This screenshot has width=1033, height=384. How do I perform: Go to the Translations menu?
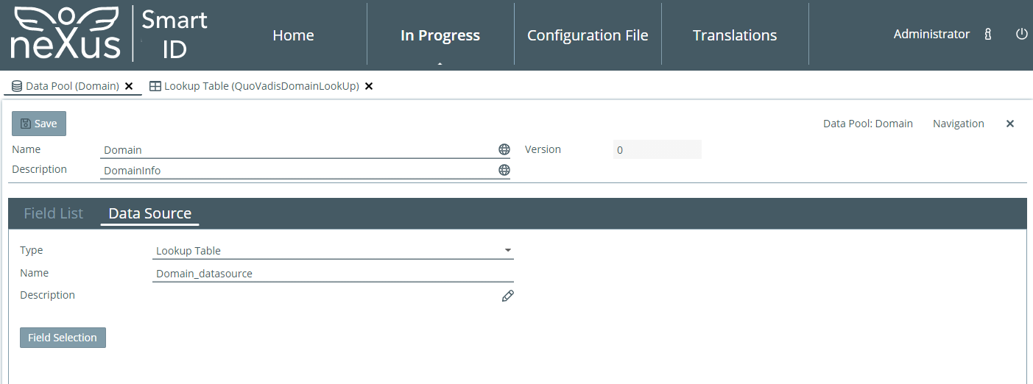[x=735, y=35]
